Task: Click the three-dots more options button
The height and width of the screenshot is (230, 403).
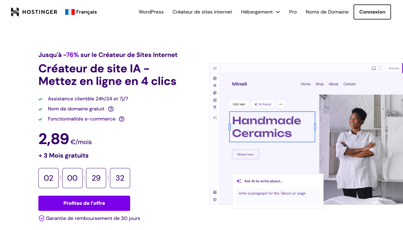Action: click(281, 104)
